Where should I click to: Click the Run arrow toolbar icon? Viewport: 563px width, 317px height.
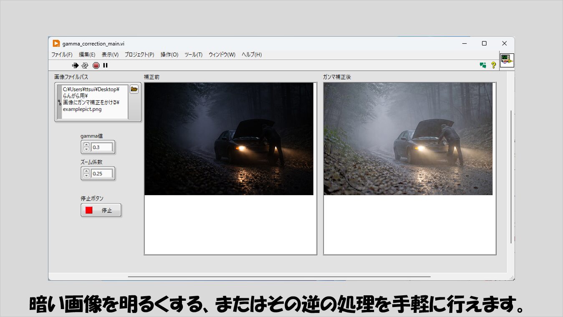tap(75, 65)
